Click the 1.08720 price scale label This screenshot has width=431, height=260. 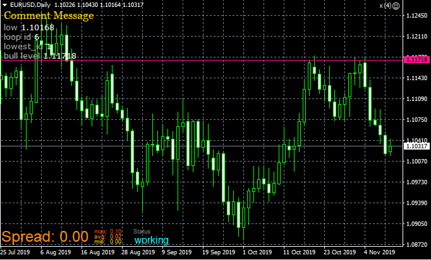[416, 244]
